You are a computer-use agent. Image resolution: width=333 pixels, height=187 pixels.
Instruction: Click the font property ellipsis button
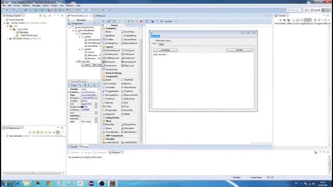pyautogui.click(x=96, y=104)
